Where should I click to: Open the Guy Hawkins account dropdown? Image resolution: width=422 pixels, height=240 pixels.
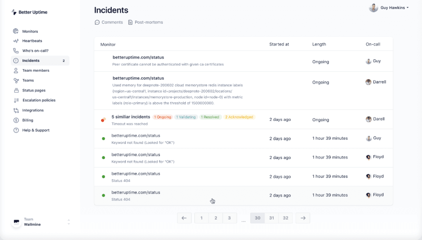(389, 7)
